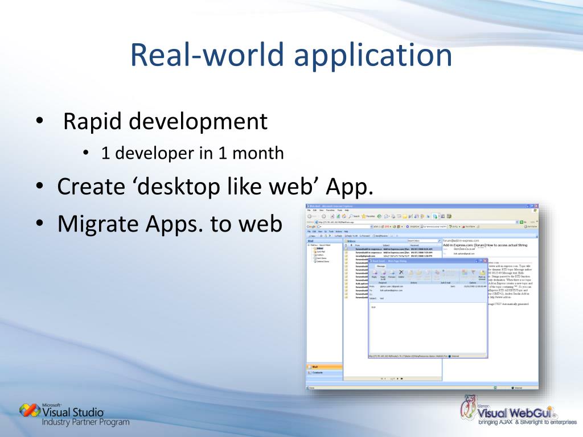
Task: Open the Favorites menu in Internet Explorer
Action: (x=330, y=211)
